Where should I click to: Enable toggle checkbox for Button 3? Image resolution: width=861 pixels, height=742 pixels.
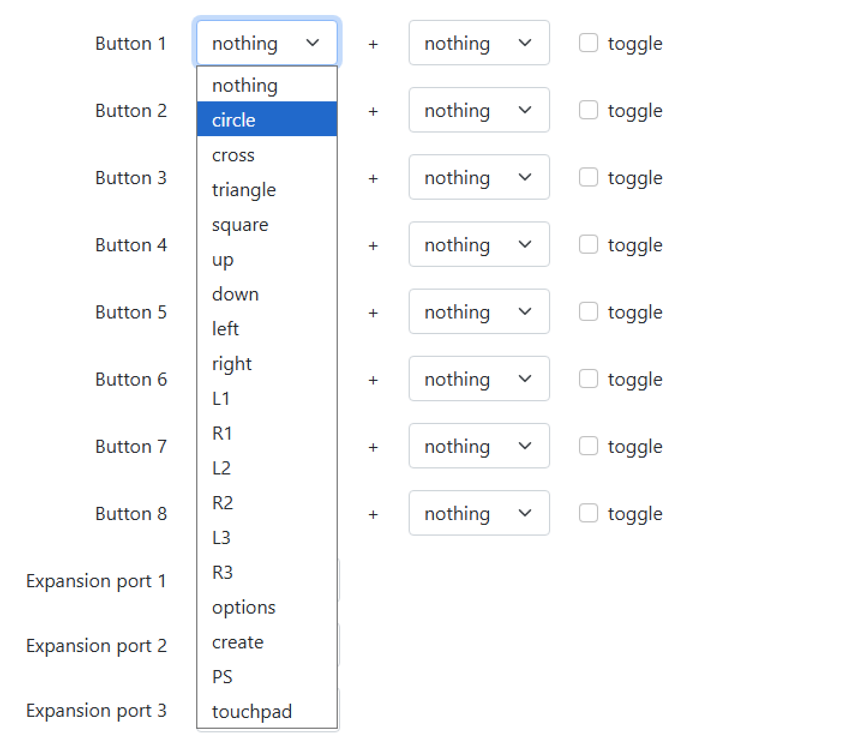pyautogui.click(x=589, y=177)
